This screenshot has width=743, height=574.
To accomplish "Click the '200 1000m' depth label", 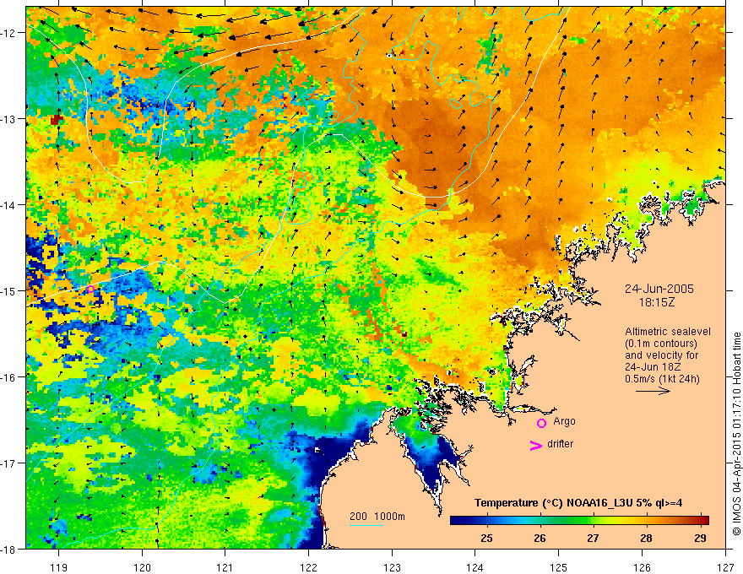I will 377,517.
